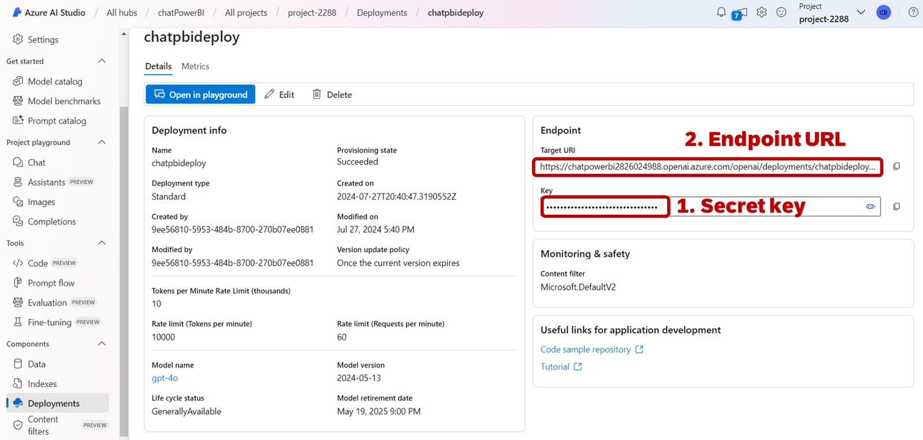923x440 pixels.
Task: Show the hidden key with eye icon
Action: coord(870,206)
